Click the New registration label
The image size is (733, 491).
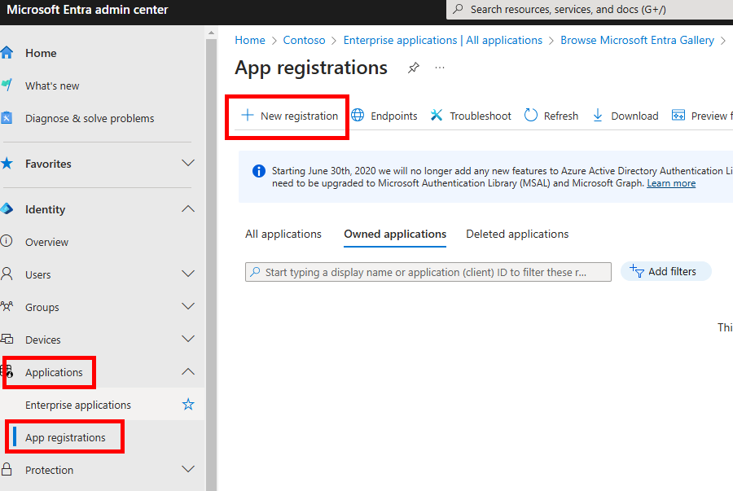(x=299, y=116)
